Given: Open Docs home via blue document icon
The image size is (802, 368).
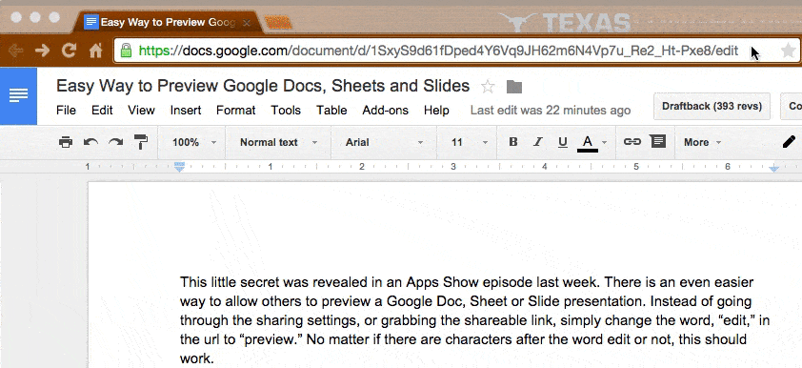Looking at the screenshot, I should 18,95.
